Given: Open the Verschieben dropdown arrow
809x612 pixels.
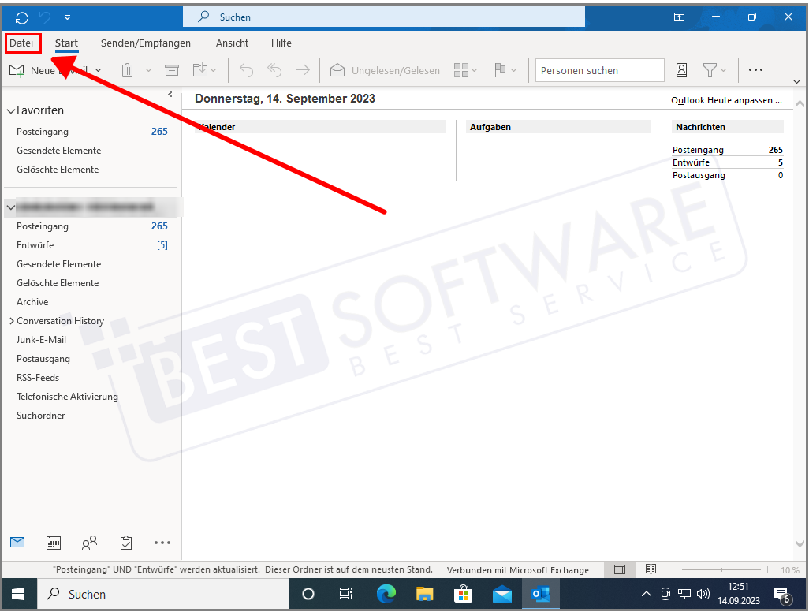Looking at the screenshot, I should 211,70.
